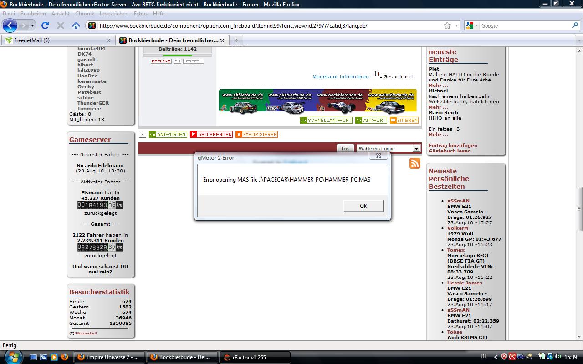Go to the Firefox home page icon
The height and width of the screenshot is (364, 583).
(x=76, y=26)
